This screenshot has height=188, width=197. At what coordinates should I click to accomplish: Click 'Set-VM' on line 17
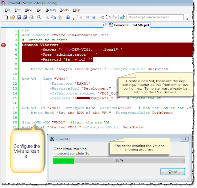[x=29, y=108]
